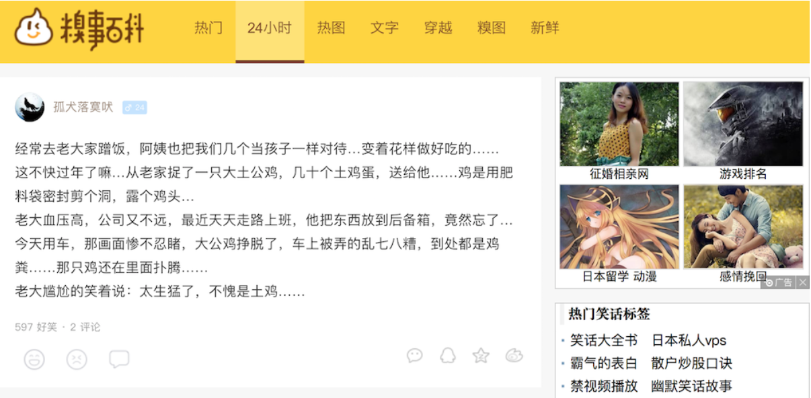Click the 广告 ad label badge
The image size is (811, 398).
(779, 283)
